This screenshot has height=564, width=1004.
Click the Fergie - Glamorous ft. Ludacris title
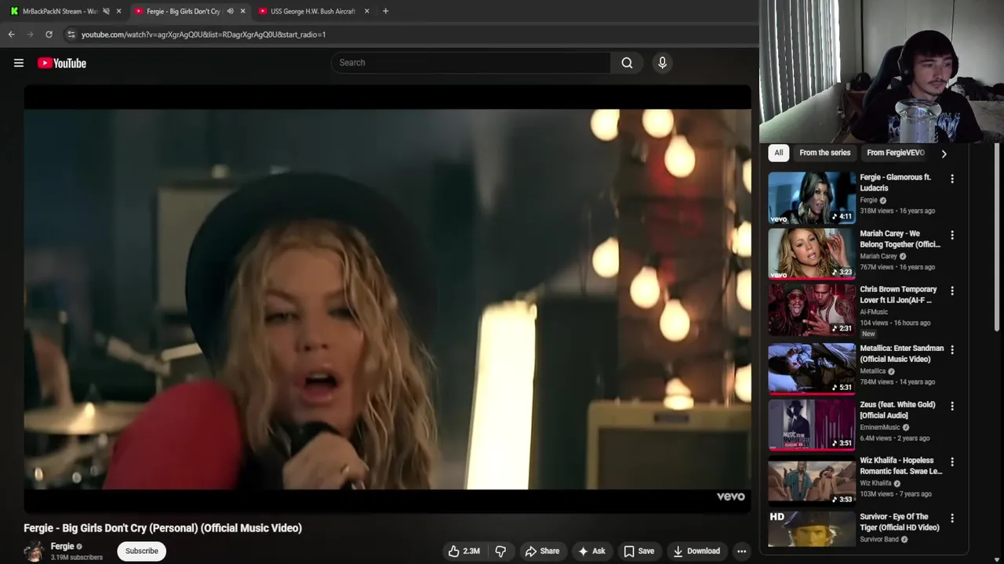pos(895,183)
